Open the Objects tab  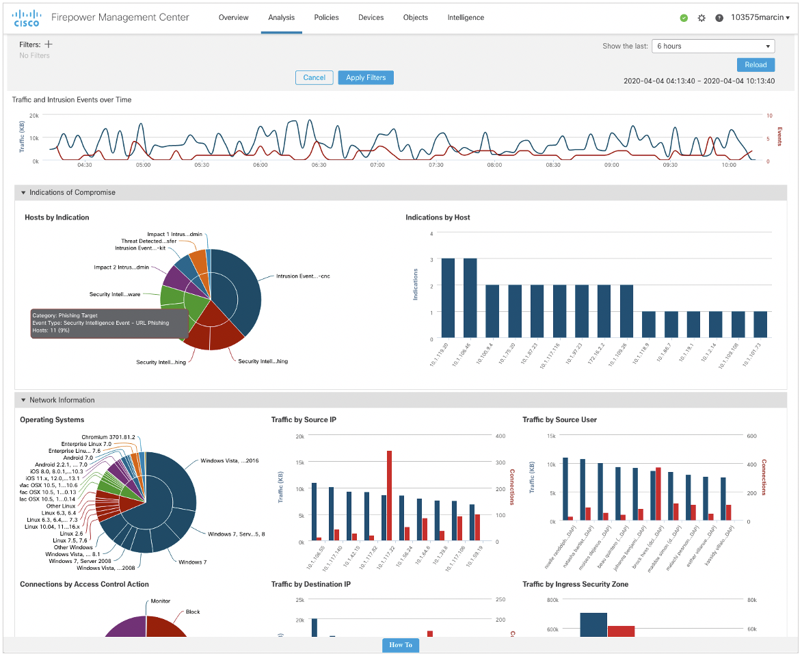tap(415, 17)
